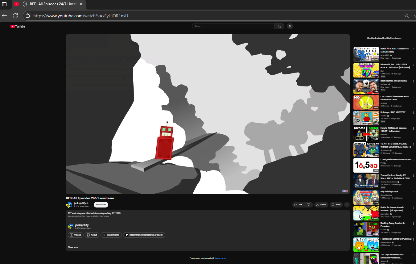The image size is (416, 264).
Task: Open options for why holidays suck video
Action: (x=414, y=192)
